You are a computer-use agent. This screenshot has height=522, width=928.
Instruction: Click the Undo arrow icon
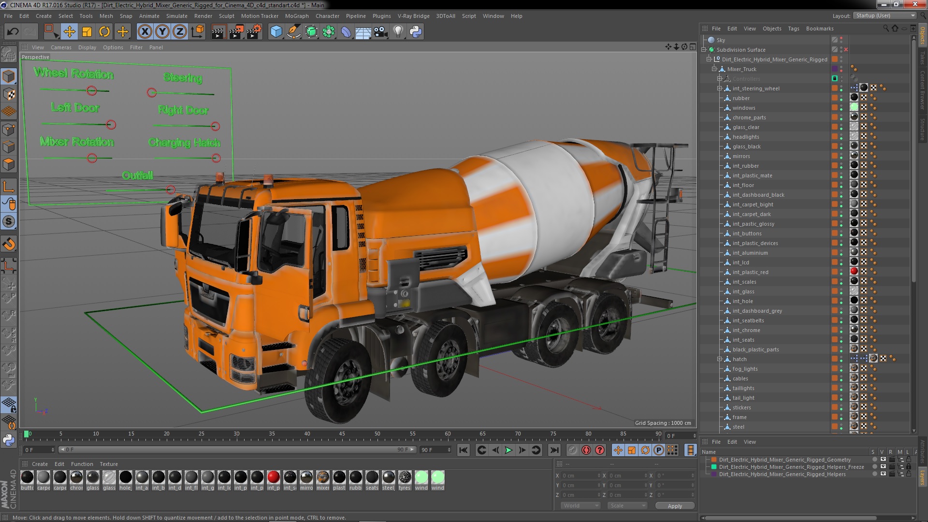click(13, 32)
